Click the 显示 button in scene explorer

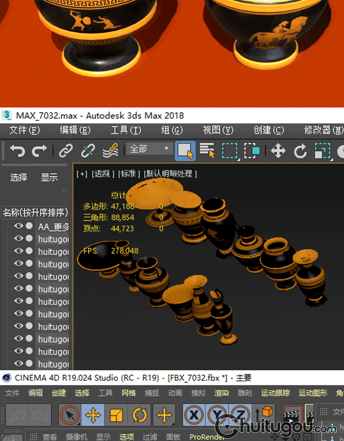[49, 177]
